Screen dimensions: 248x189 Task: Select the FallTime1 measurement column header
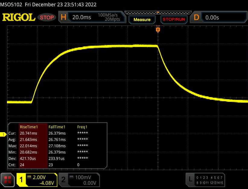click(57, 127)
